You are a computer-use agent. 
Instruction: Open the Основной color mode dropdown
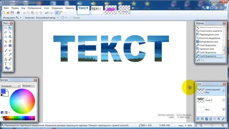[10, 86]
